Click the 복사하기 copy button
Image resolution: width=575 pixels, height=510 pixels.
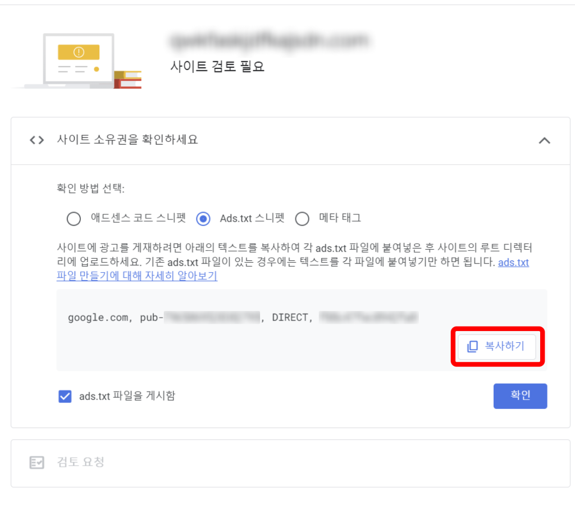coord(497,346)
